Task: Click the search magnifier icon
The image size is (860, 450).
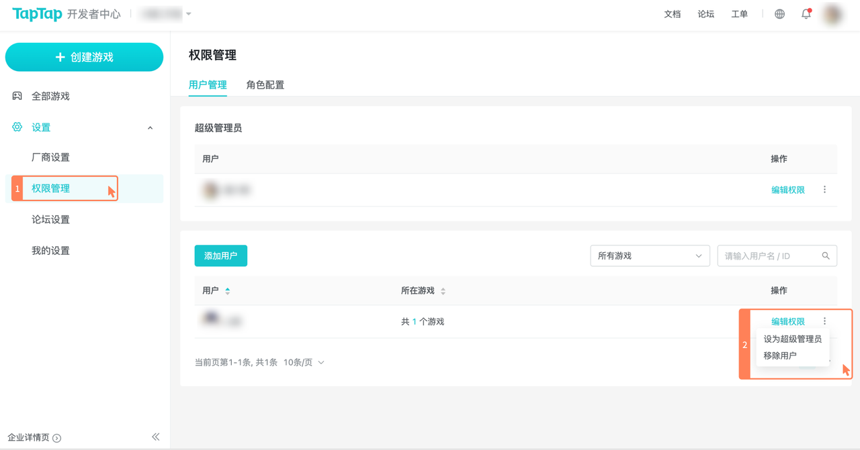Action: pos(826,256)
